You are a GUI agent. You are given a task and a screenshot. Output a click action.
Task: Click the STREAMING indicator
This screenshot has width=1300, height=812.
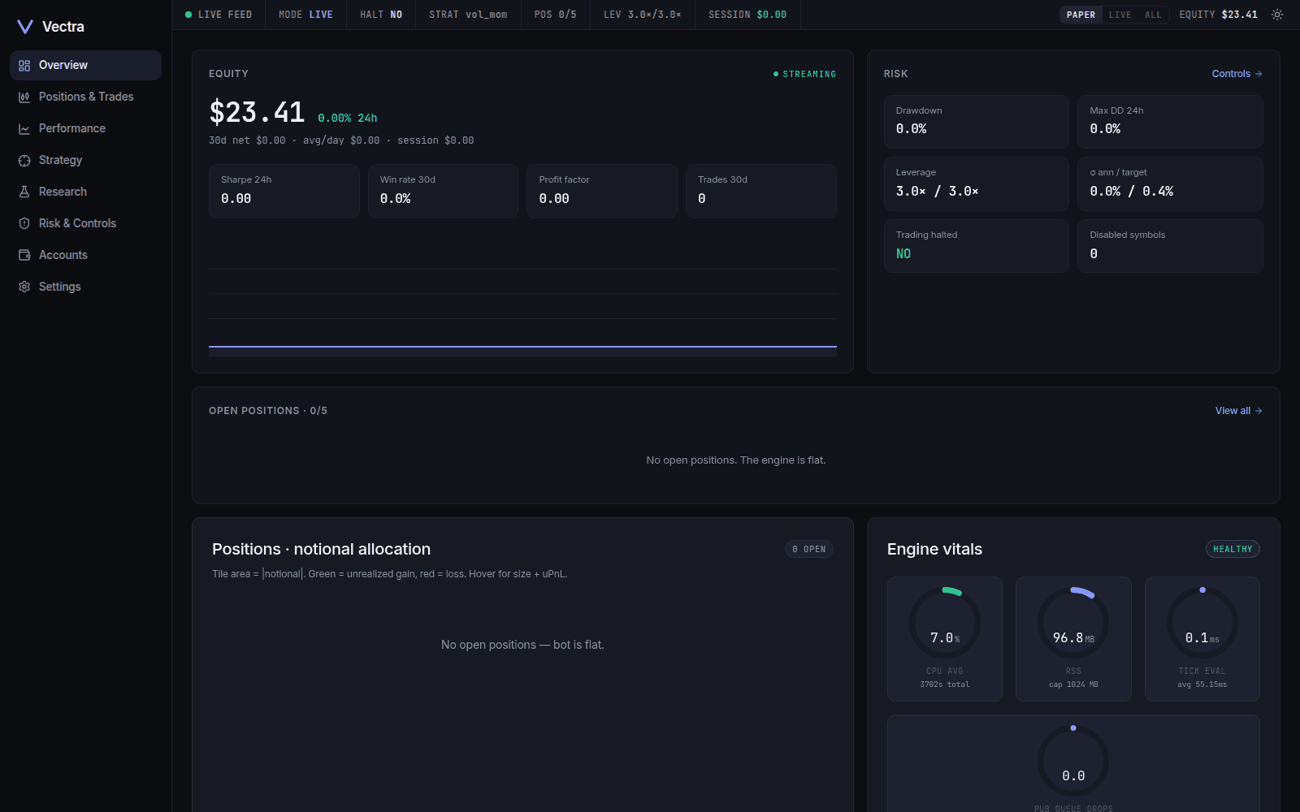[804, 74]
